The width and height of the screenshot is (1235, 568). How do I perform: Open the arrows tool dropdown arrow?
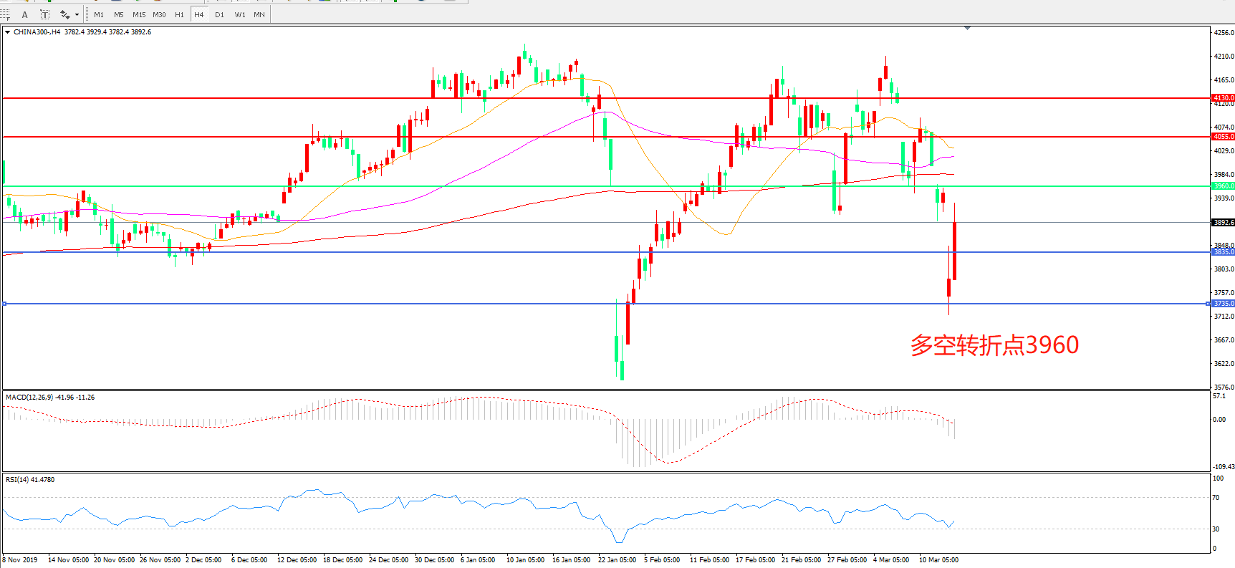77,14
